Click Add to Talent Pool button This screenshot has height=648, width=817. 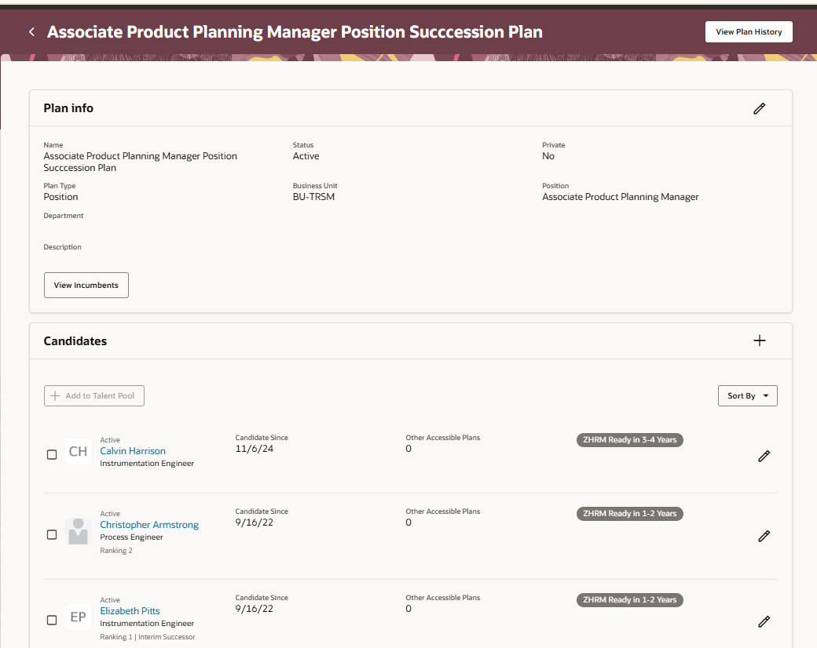click(x=94, y=396)
